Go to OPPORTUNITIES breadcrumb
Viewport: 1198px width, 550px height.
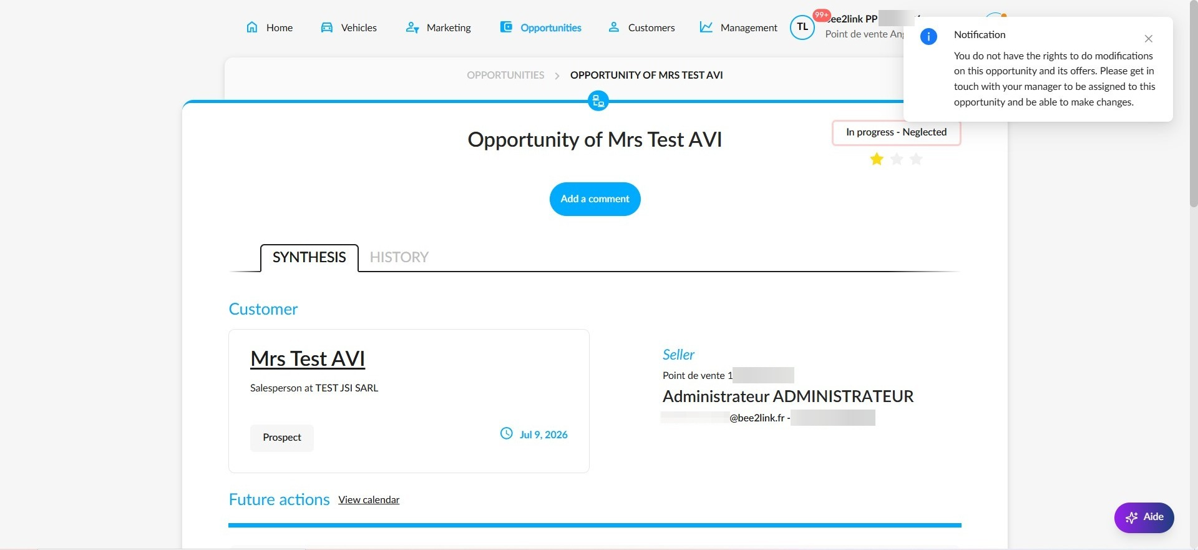[x=505, y=75]
